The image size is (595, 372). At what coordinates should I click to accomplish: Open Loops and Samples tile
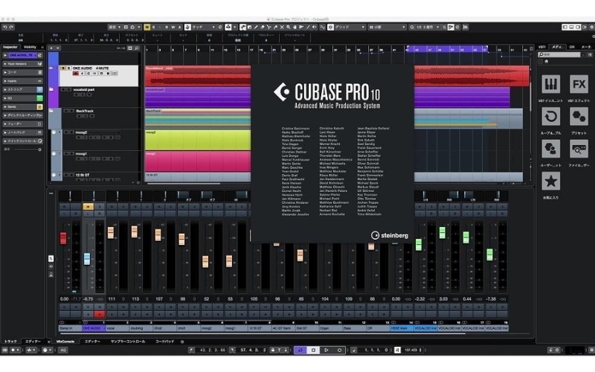tap(550, 117)
